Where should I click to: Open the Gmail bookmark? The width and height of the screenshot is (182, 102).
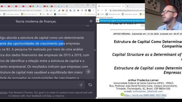50,14
